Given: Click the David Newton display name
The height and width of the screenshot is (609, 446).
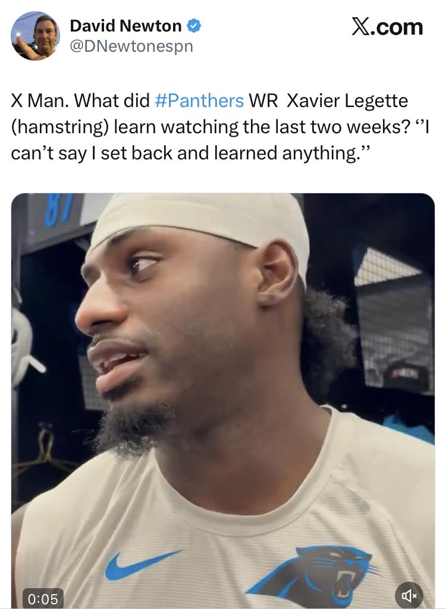Looking at the screenshot, I should click(x=125, y=26).
